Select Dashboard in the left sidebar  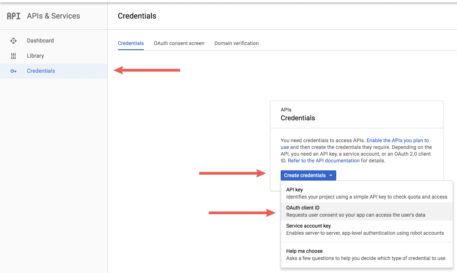[40, 40]
